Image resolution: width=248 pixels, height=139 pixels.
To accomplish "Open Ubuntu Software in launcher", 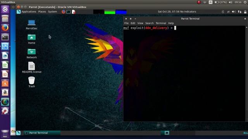I will coord(5,83).
